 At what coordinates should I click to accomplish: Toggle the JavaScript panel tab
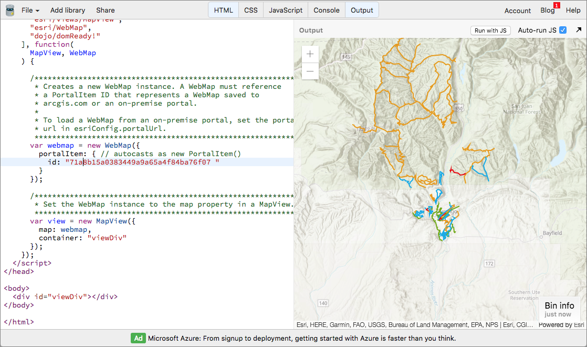coord(286,10)
